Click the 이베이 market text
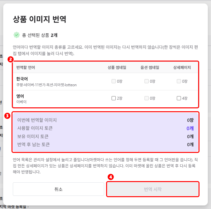Image resolution: width=211 pixels, height=209 pixels. [x=21, y=102]
